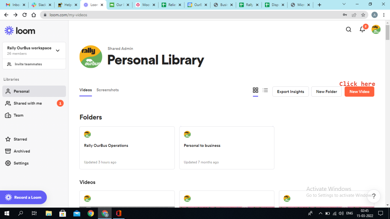Click the help question mark button
The height and width of the screenshot is (219, 390).
click(374, 196)
